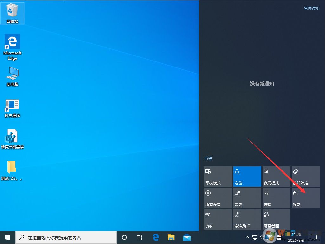Open the 网络 quick action tile
The width and height of the screenshot is (325, 244).
click(247, 198)
